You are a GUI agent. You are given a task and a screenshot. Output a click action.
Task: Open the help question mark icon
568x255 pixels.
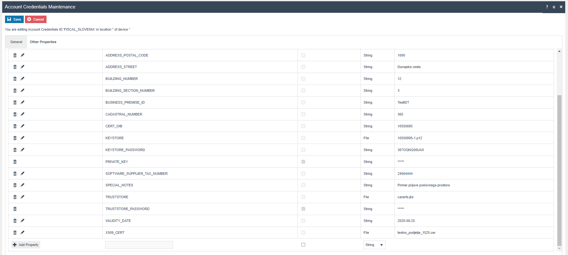(547, 7)
